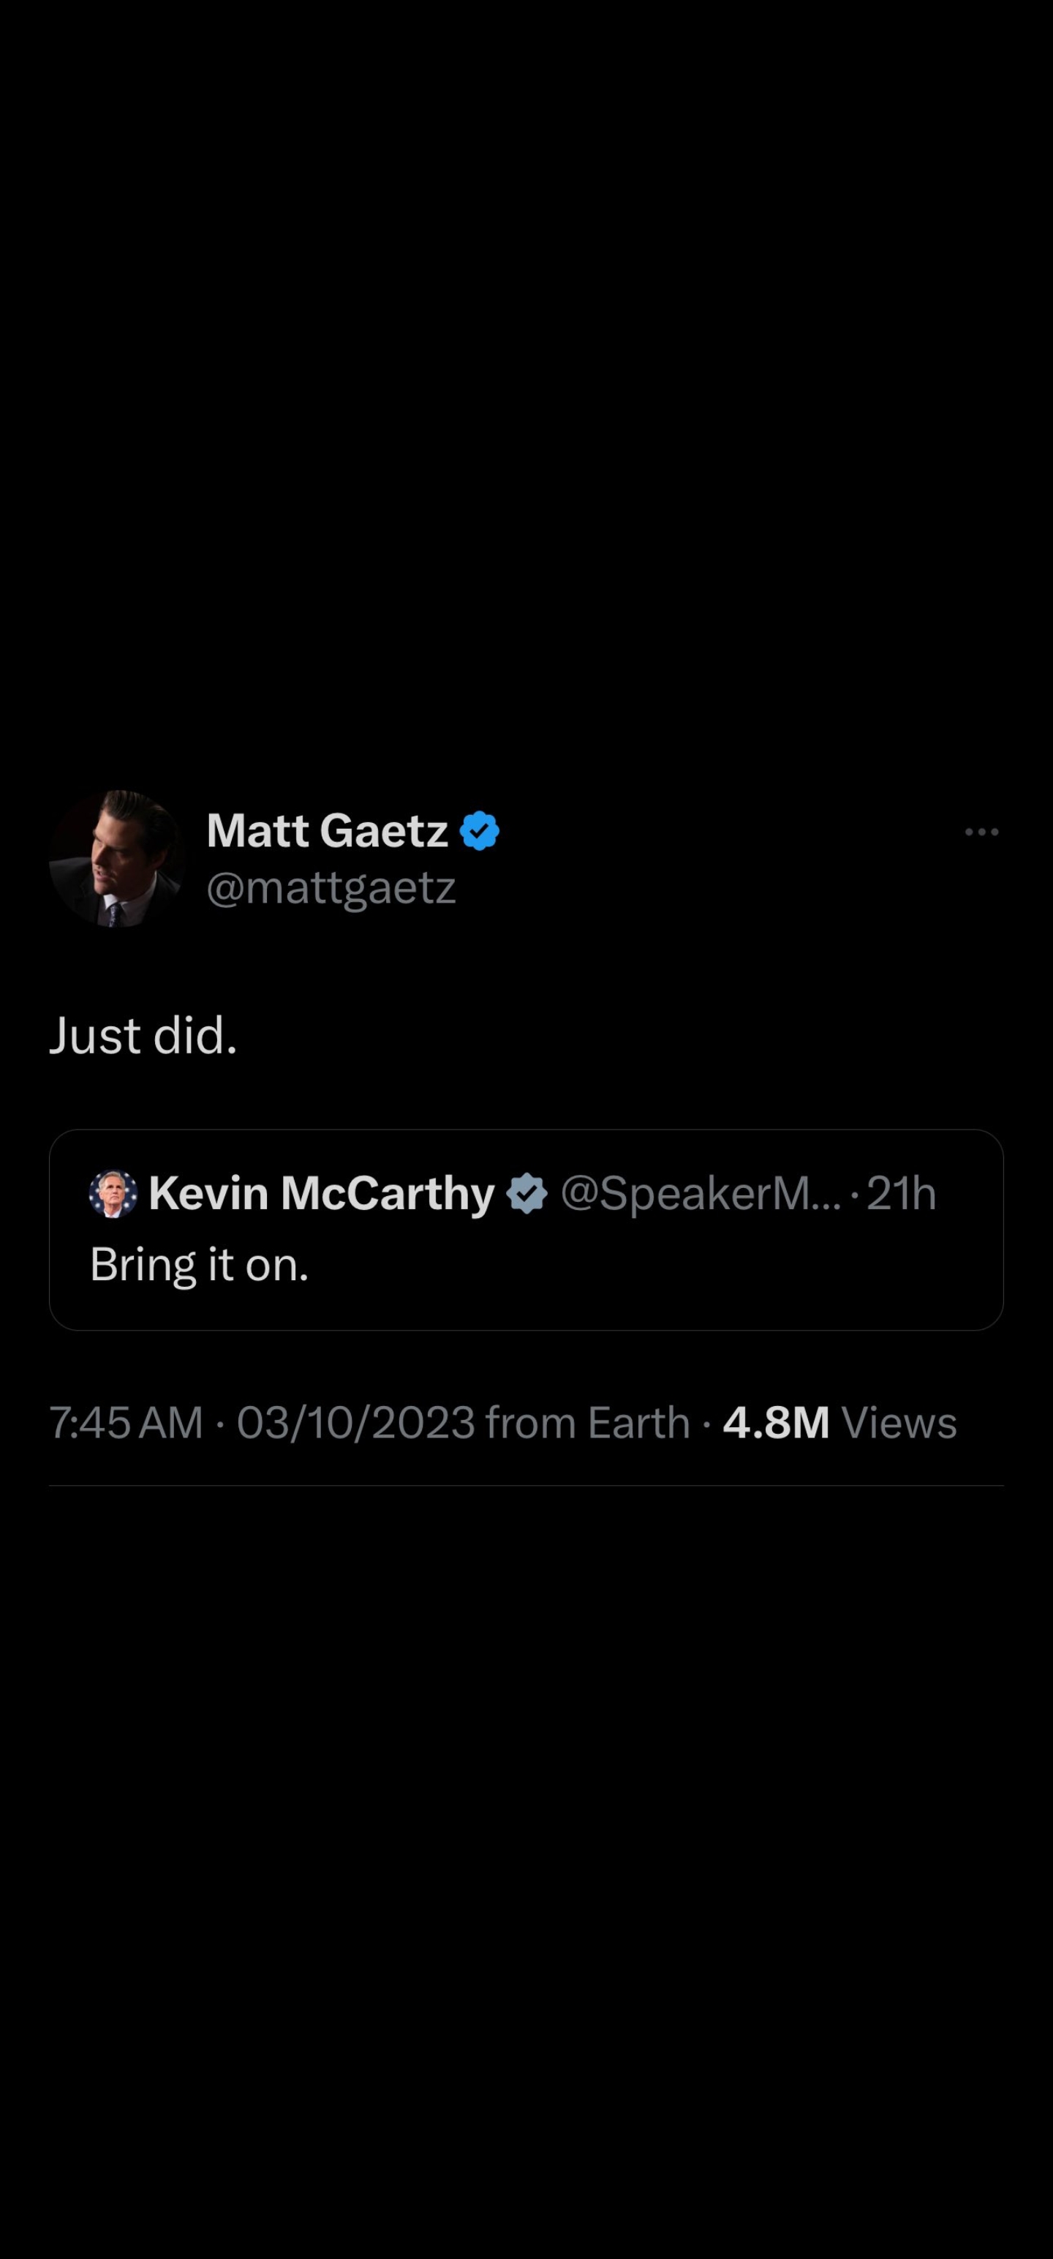The image size is (1053, 2259).
Task: Tap Matt Gaetz's profile avatar
Action: tap(116, 859)
